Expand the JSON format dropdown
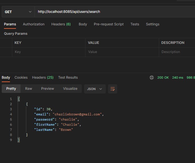The width and height of the screenshot is (195, 163). click(x=95, y=89)
